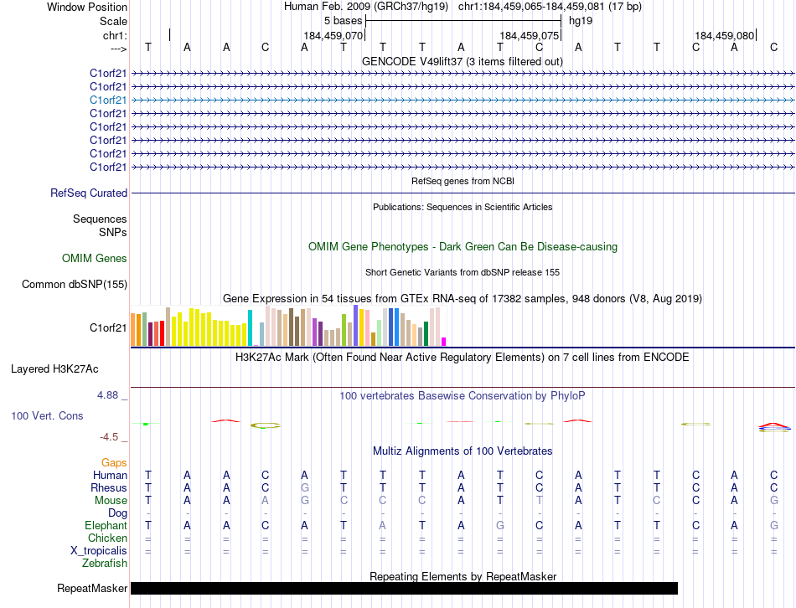Open 'RefSeq genes from NCBI' track title

[463, 181]
